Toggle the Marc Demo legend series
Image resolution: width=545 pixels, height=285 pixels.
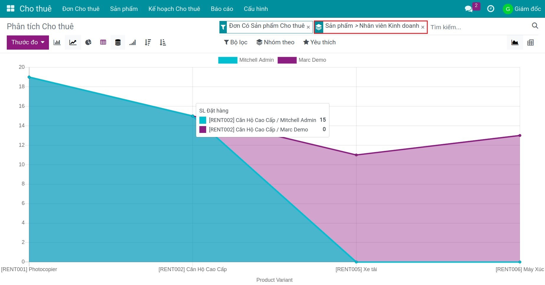click(302, 60)
